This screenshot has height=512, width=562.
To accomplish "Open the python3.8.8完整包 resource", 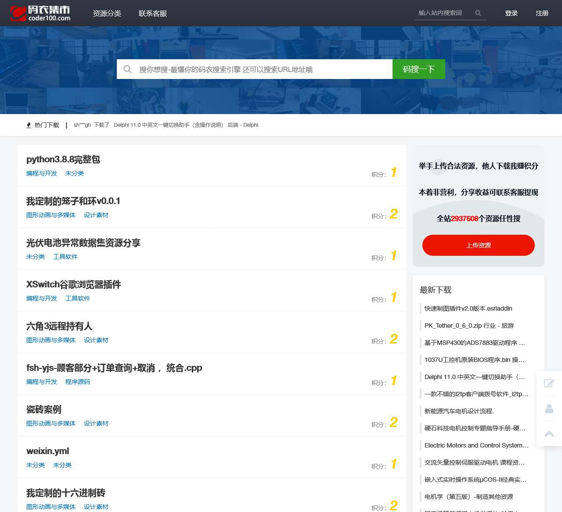I will (x=63, y=159).
